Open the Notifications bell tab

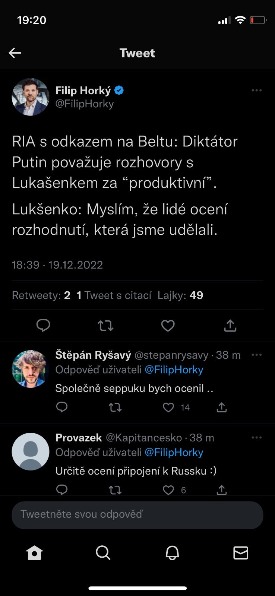point(172,553)
